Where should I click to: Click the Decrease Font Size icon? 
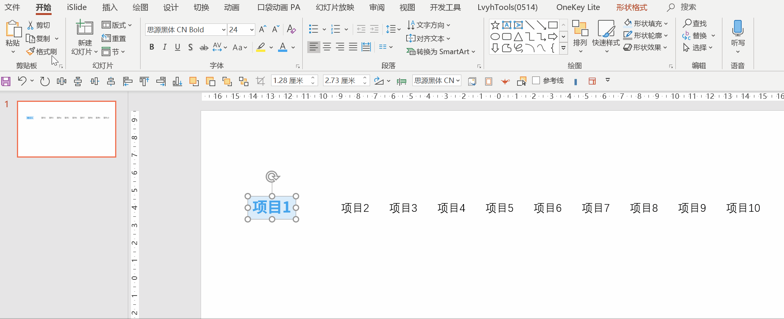tap(275, 30)
